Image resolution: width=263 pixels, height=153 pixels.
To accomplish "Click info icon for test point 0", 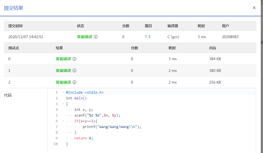I will click(74, 59).
